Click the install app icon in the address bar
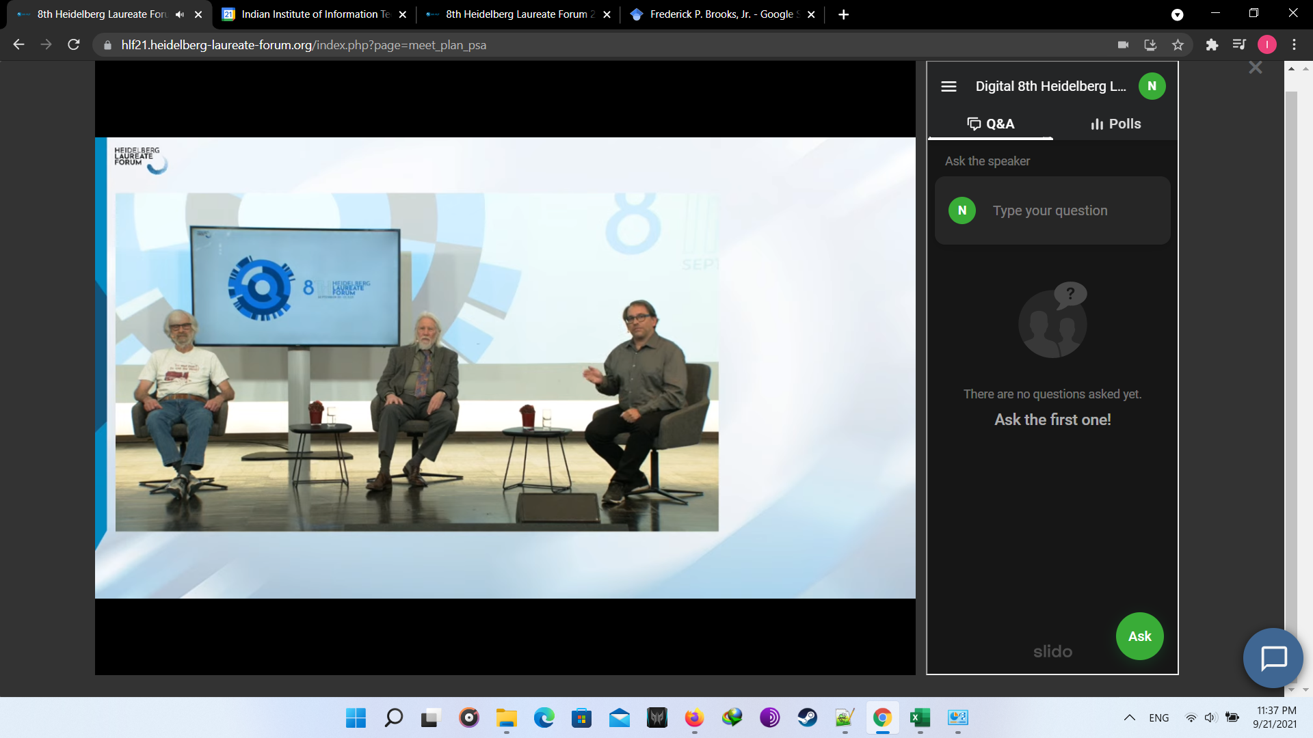1313x738 pixels. pyautogui.click(x=1150, y=45)
